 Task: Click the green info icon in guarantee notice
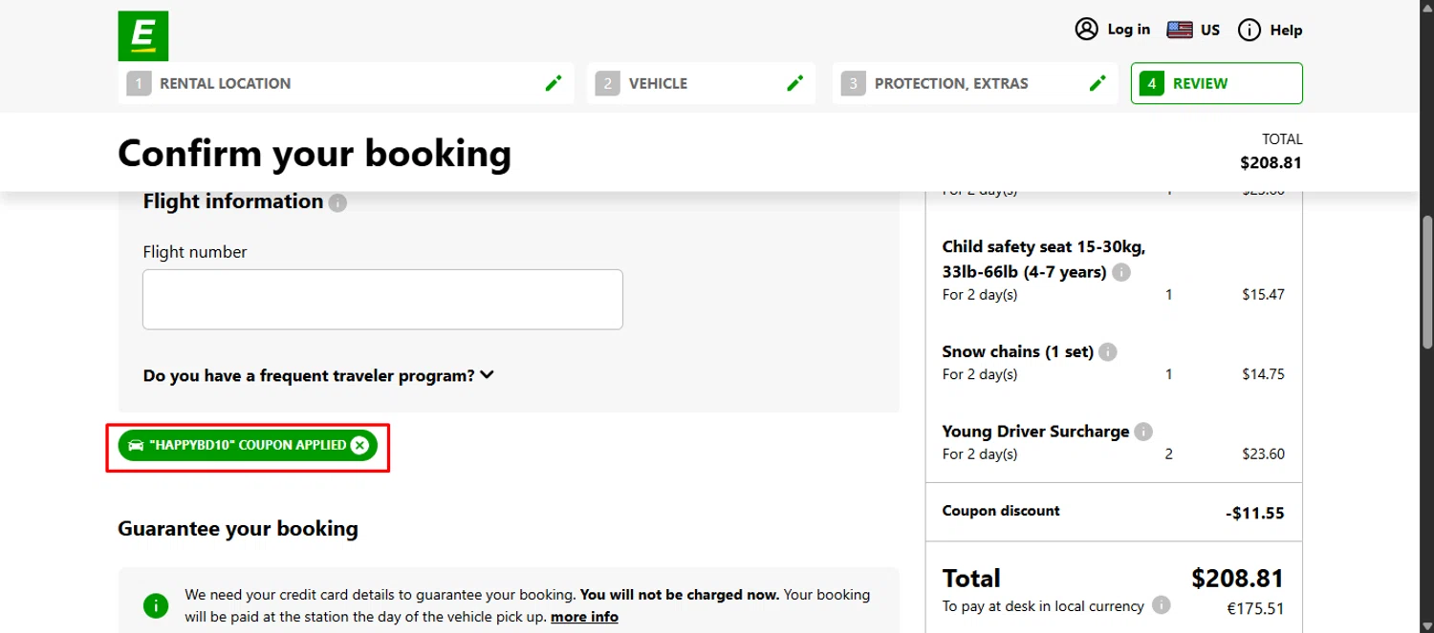[x=155, y=605]
